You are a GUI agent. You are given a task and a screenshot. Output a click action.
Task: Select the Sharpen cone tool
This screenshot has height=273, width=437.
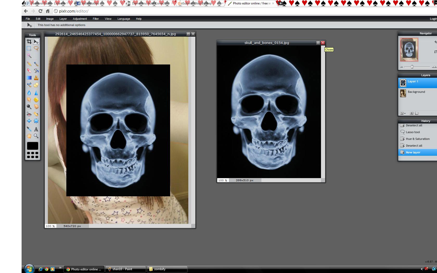pyautogui.click(x=36, y=93)
